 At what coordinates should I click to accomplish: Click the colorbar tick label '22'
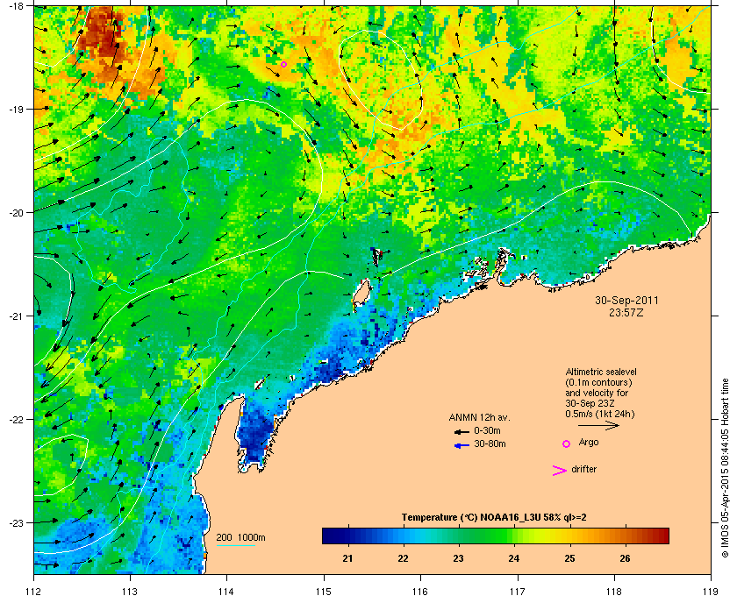coord(403,558)
